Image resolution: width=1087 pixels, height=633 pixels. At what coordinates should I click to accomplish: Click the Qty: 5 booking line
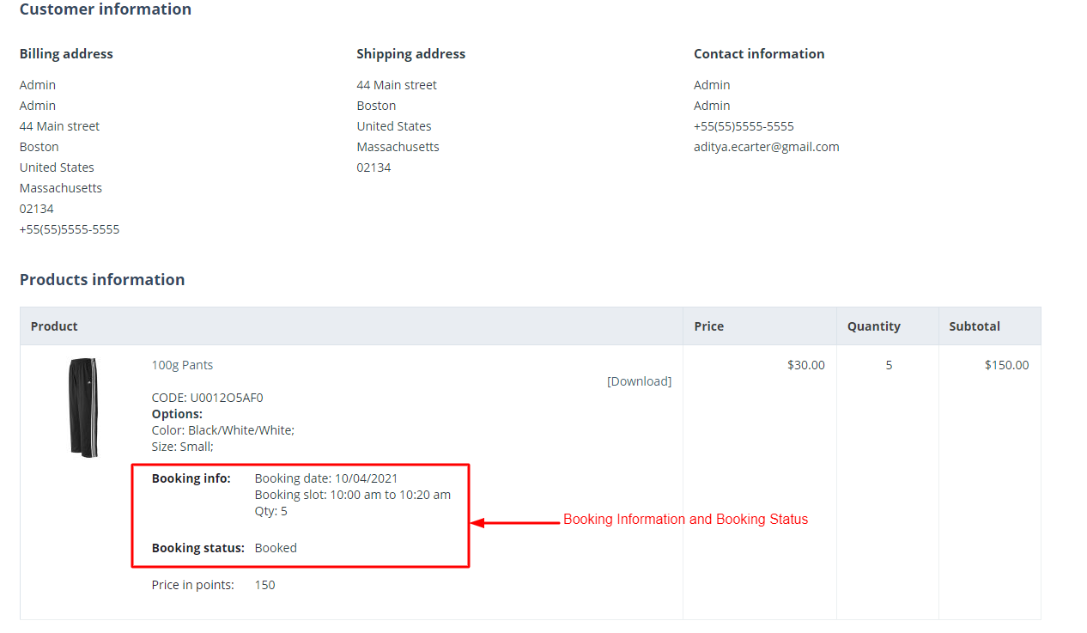(x=271, y=511)
